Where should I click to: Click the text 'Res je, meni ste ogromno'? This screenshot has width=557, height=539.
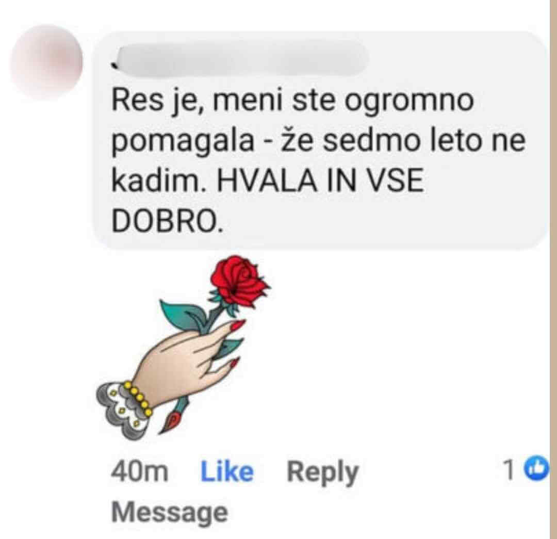(293, 101)
